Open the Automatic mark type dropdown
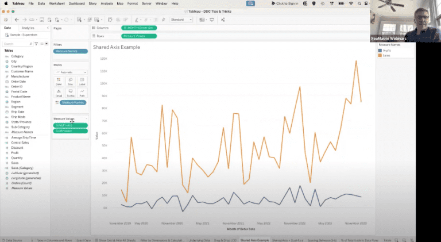 point(71,72)
